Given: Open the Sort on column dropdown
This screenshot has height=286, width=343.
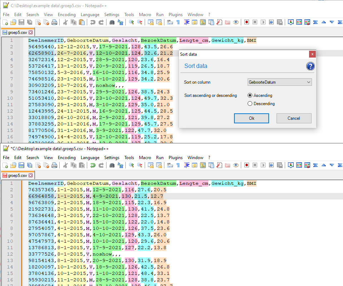Looking at the screenshot, I should tap(279, 82).
